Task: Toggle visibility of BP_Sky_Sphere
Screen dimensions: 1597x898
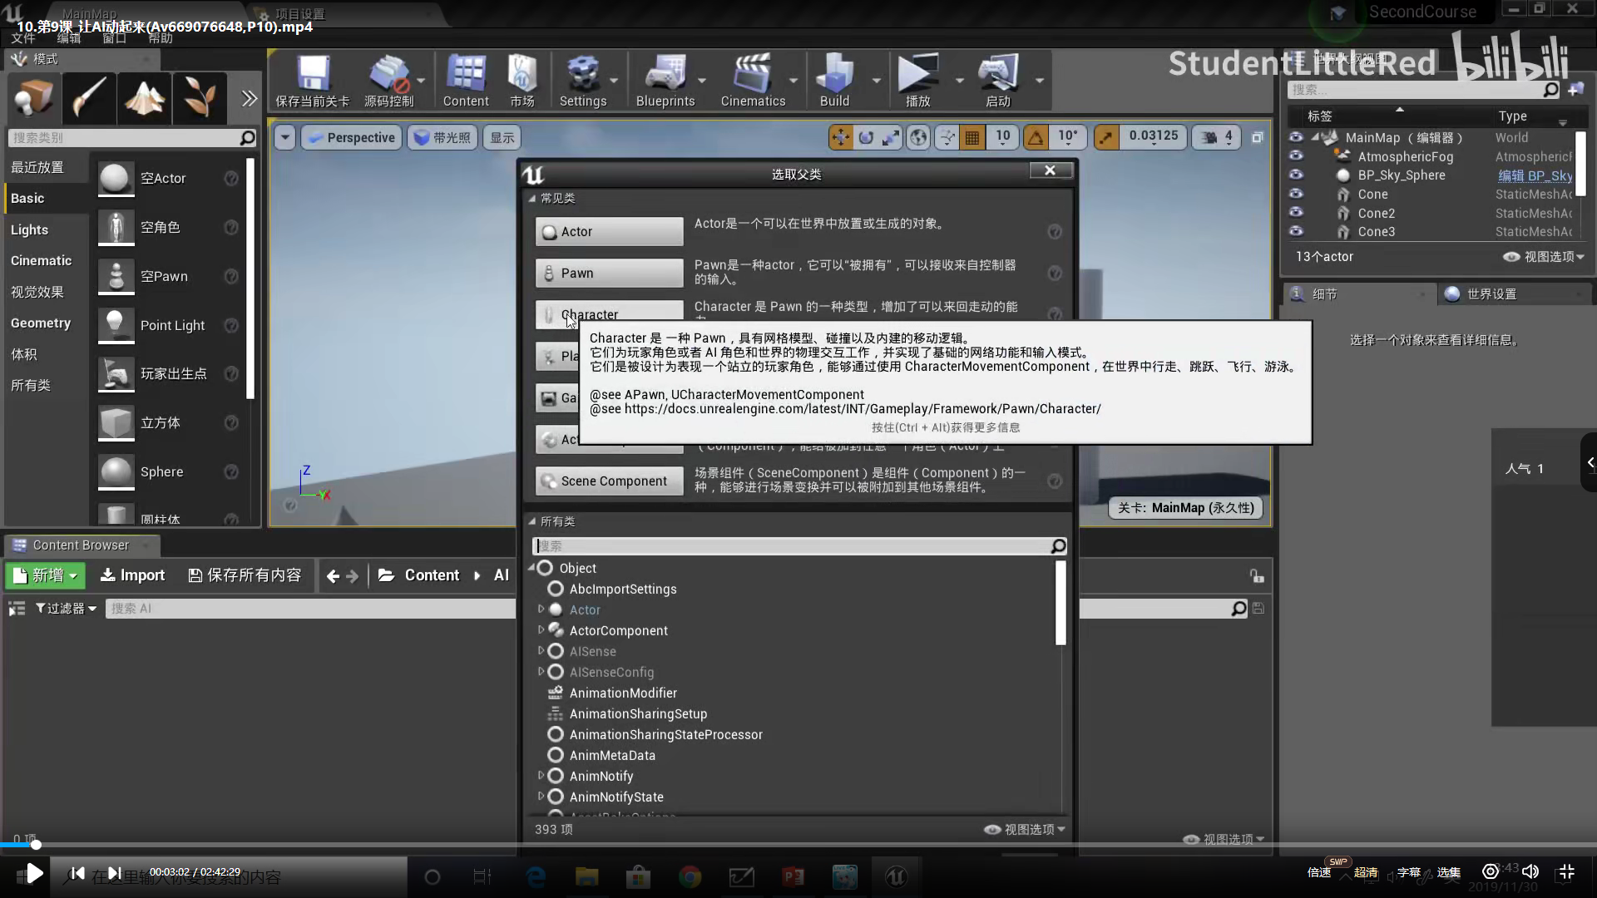Action: (x=1296, y=175)
